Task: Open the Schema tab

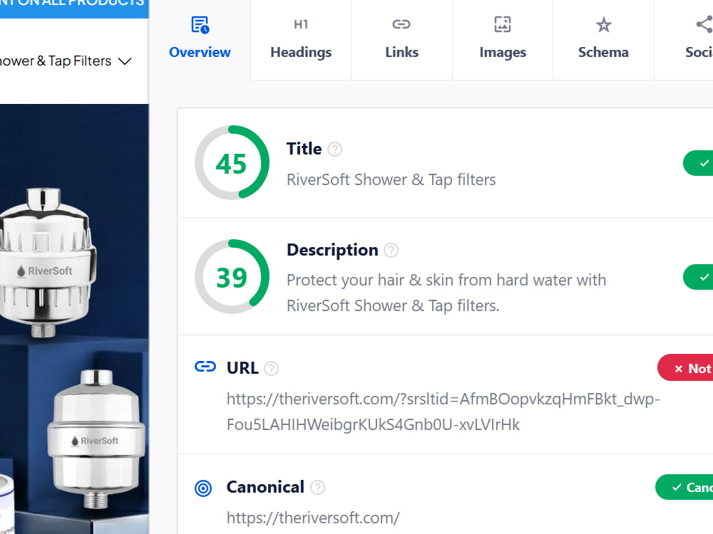Action: [603, 39]
